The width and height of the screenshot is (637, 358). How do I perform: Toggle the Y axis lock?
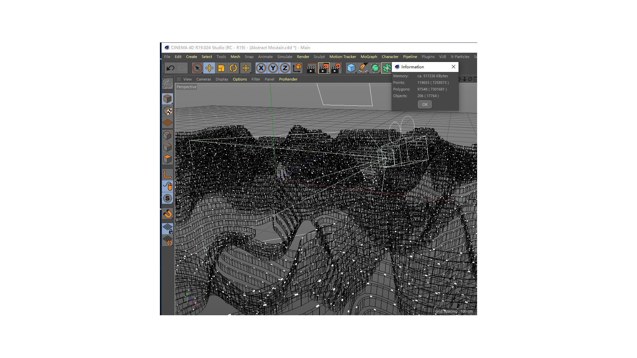click(x=273, y=68)
